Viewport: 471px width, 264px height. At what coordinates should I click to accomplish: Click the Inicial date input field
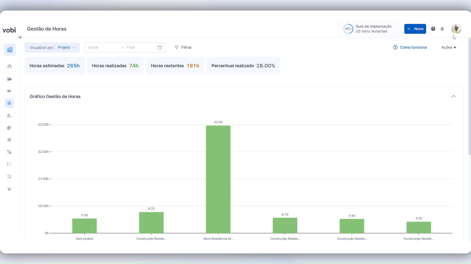pos(102,47)
